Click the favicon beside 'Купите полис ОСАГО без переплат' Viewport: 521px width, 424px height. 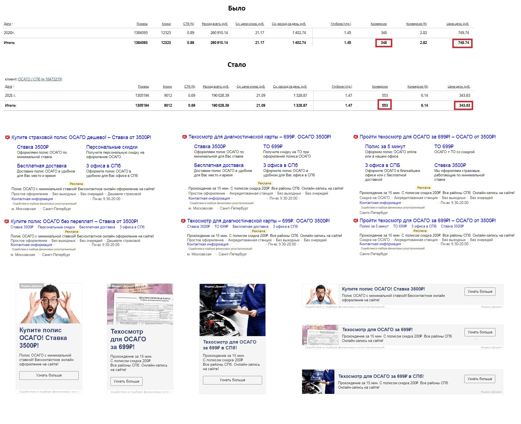(x=7, y=221)
